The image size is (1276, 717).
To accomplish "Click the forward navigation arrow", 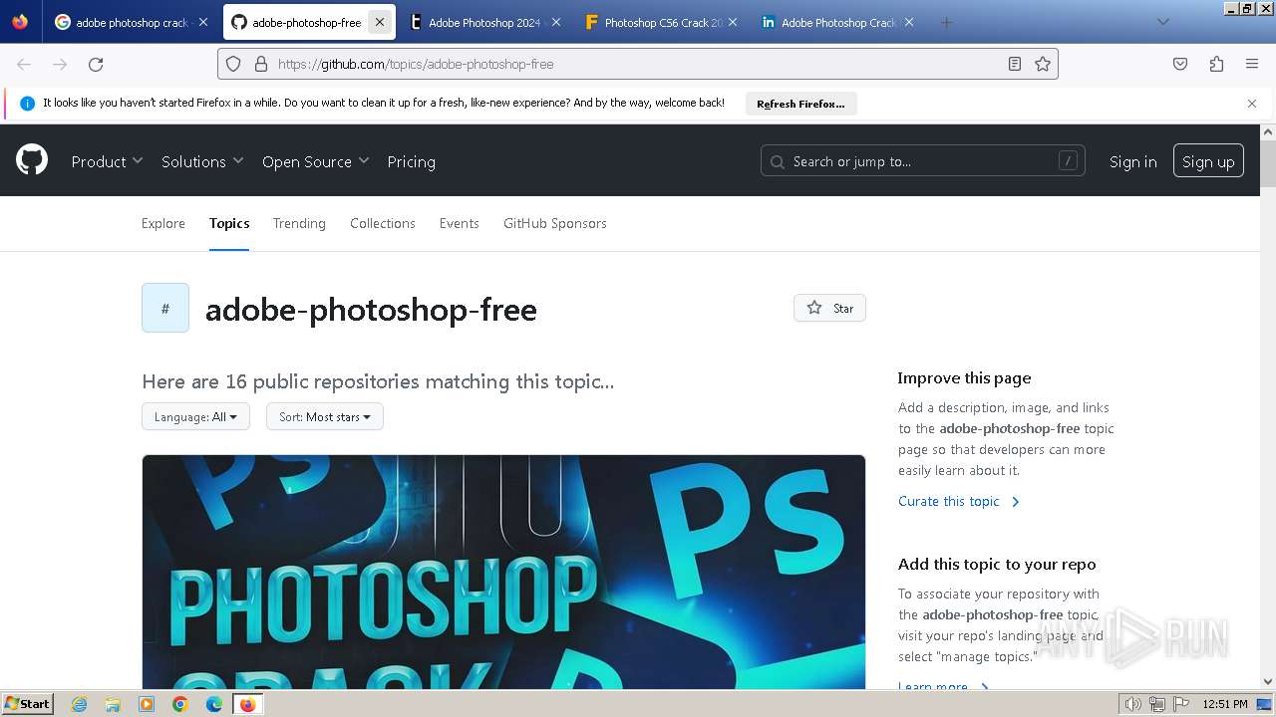I will tap(60, 64).
